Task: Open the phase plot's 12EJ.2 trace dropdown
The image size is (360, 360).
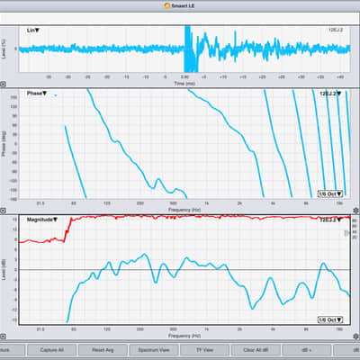Action: (330, 94)
